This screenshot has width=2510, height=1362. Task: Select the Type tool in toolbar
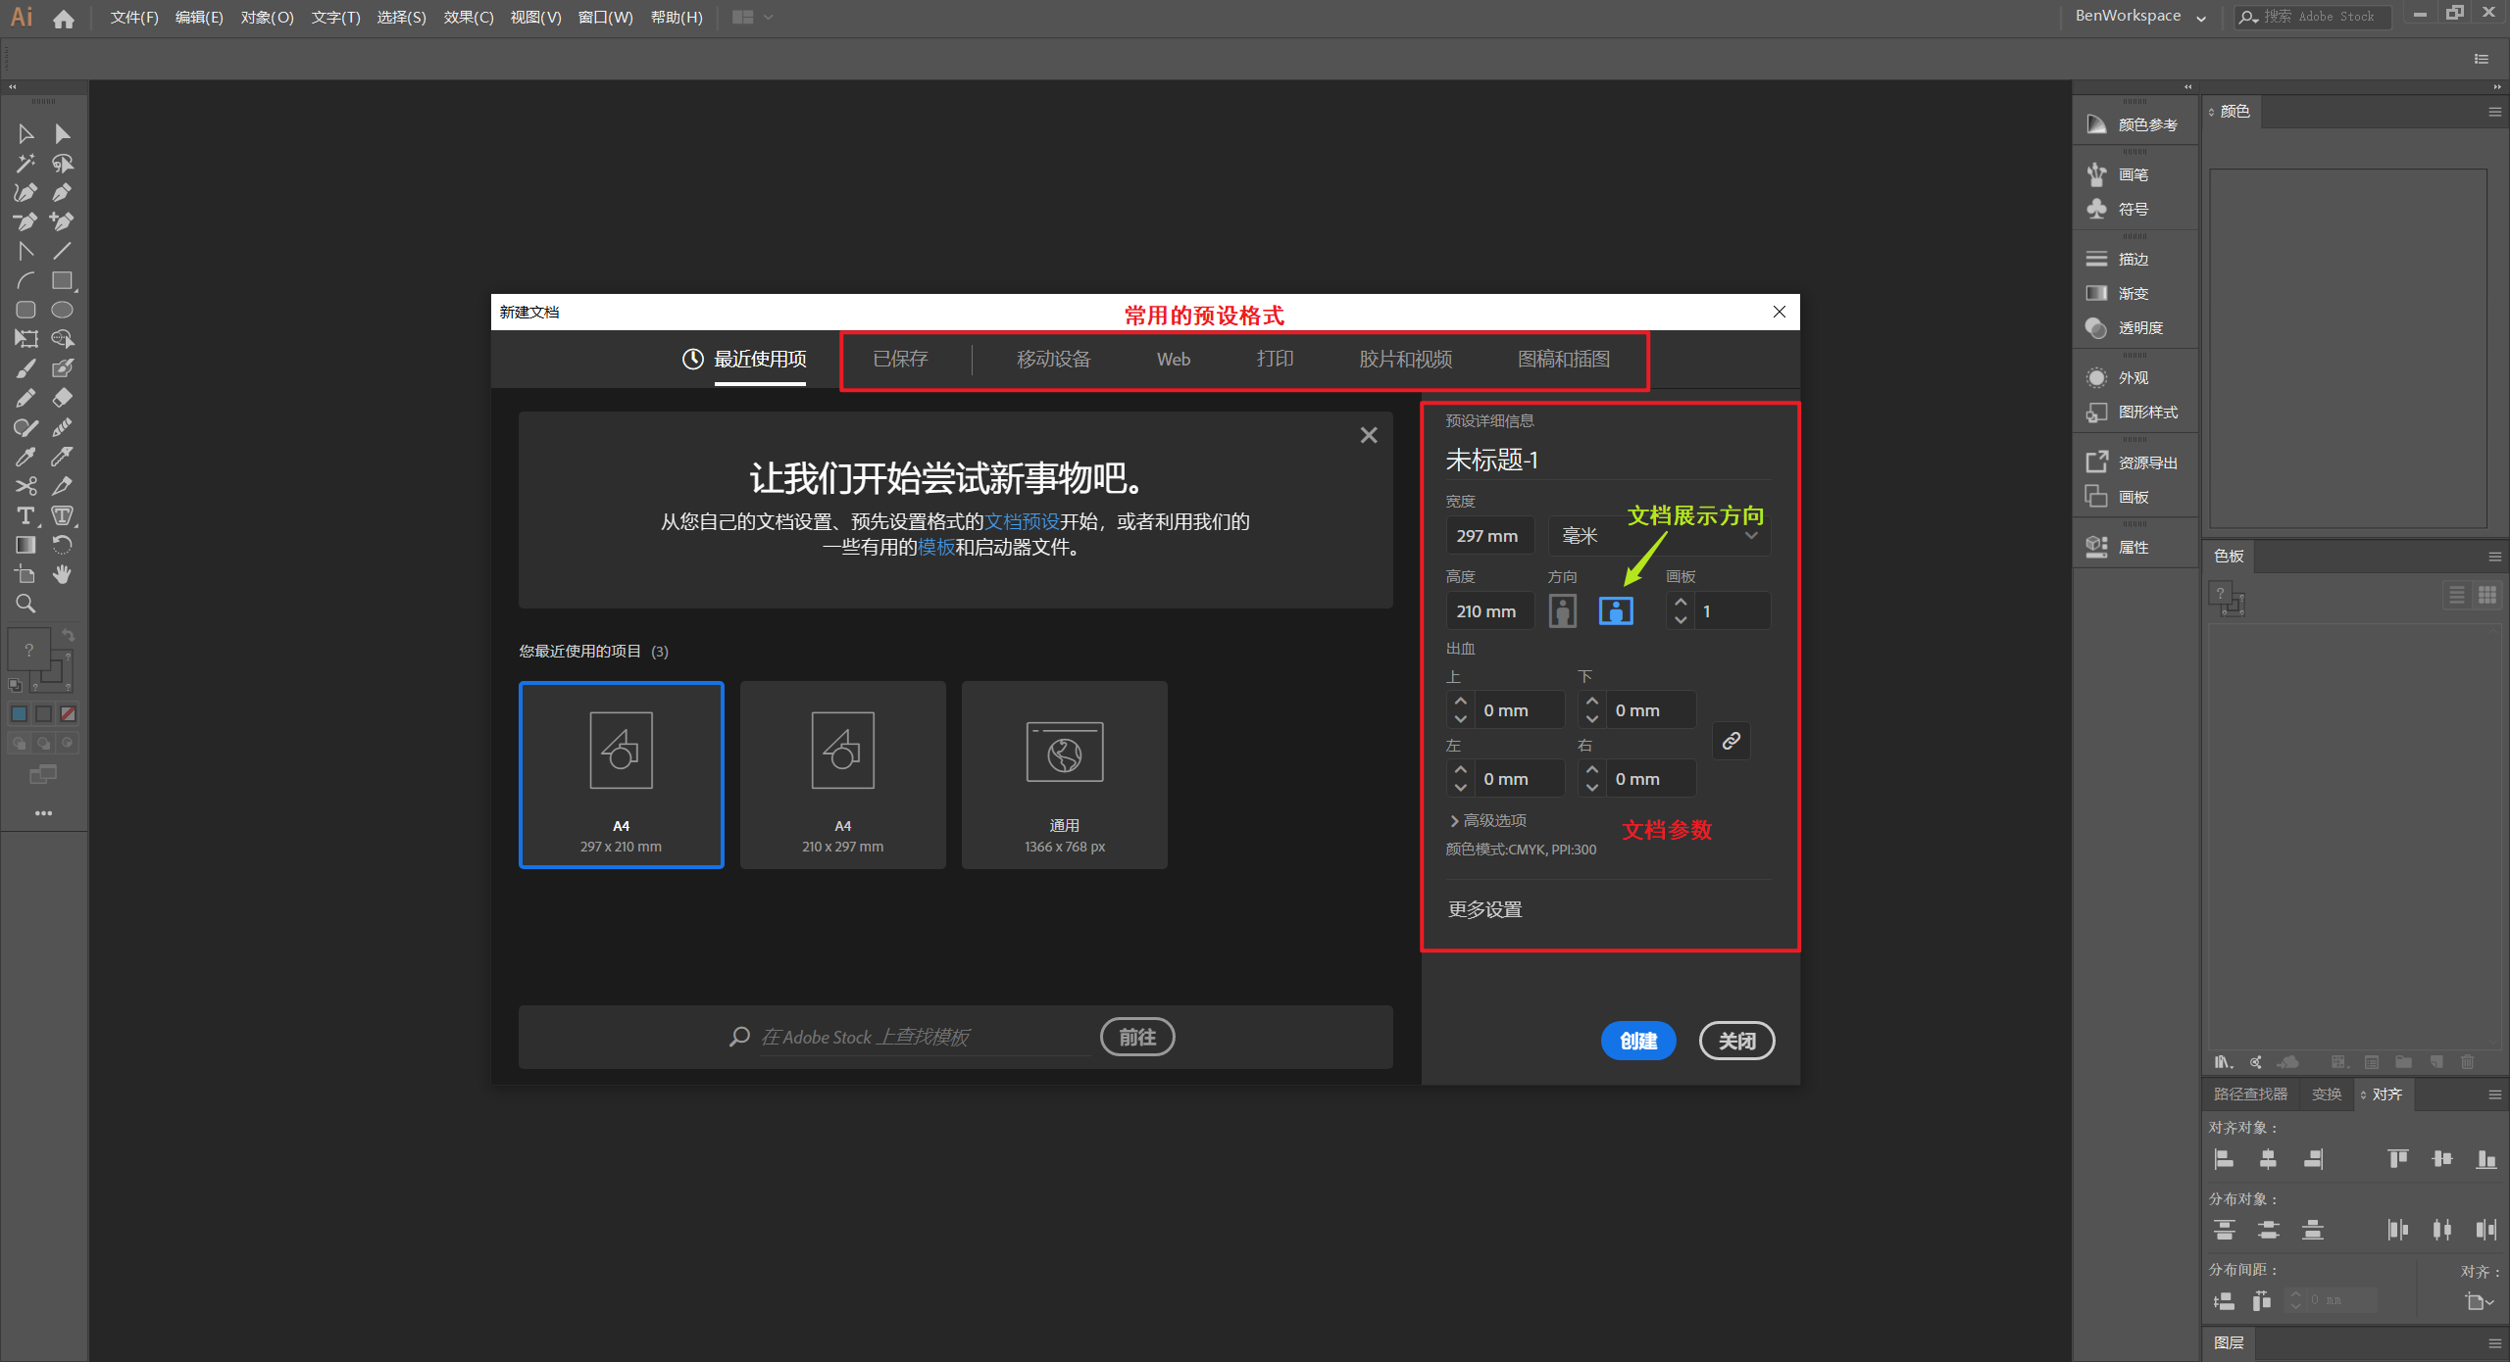(x=25, y=515)
